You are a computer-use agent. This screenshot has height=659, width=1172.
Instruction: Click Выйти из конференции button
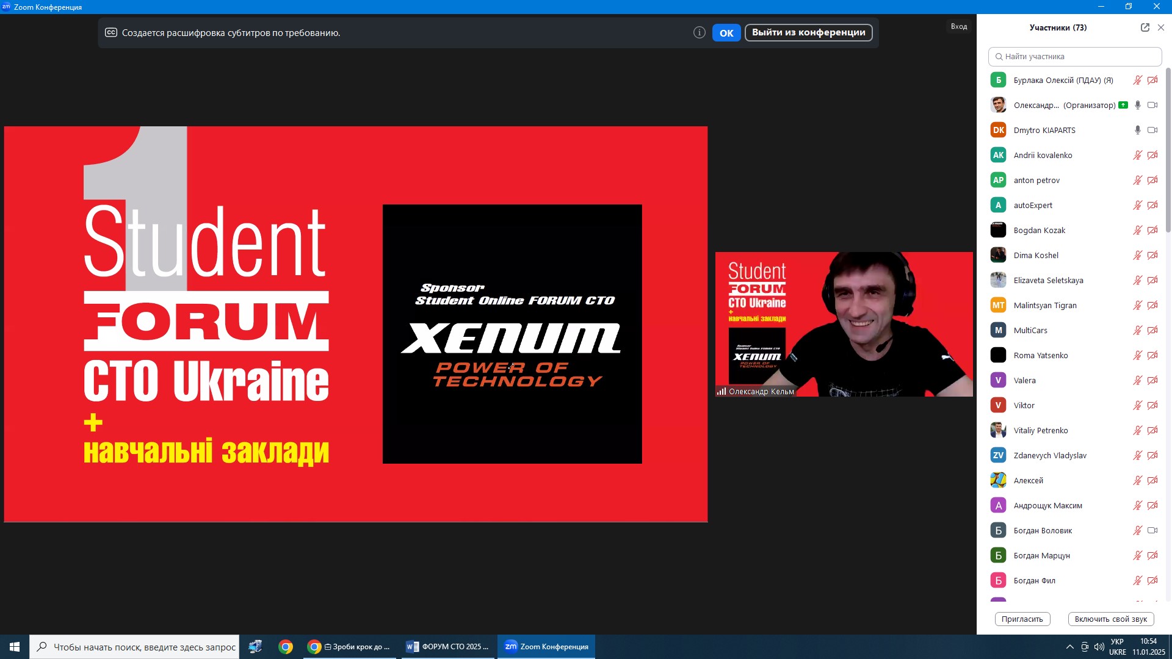pos(808,32)
